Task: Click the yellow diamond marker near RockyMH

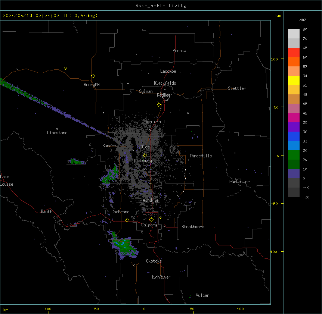Action: tap(93, 76)
